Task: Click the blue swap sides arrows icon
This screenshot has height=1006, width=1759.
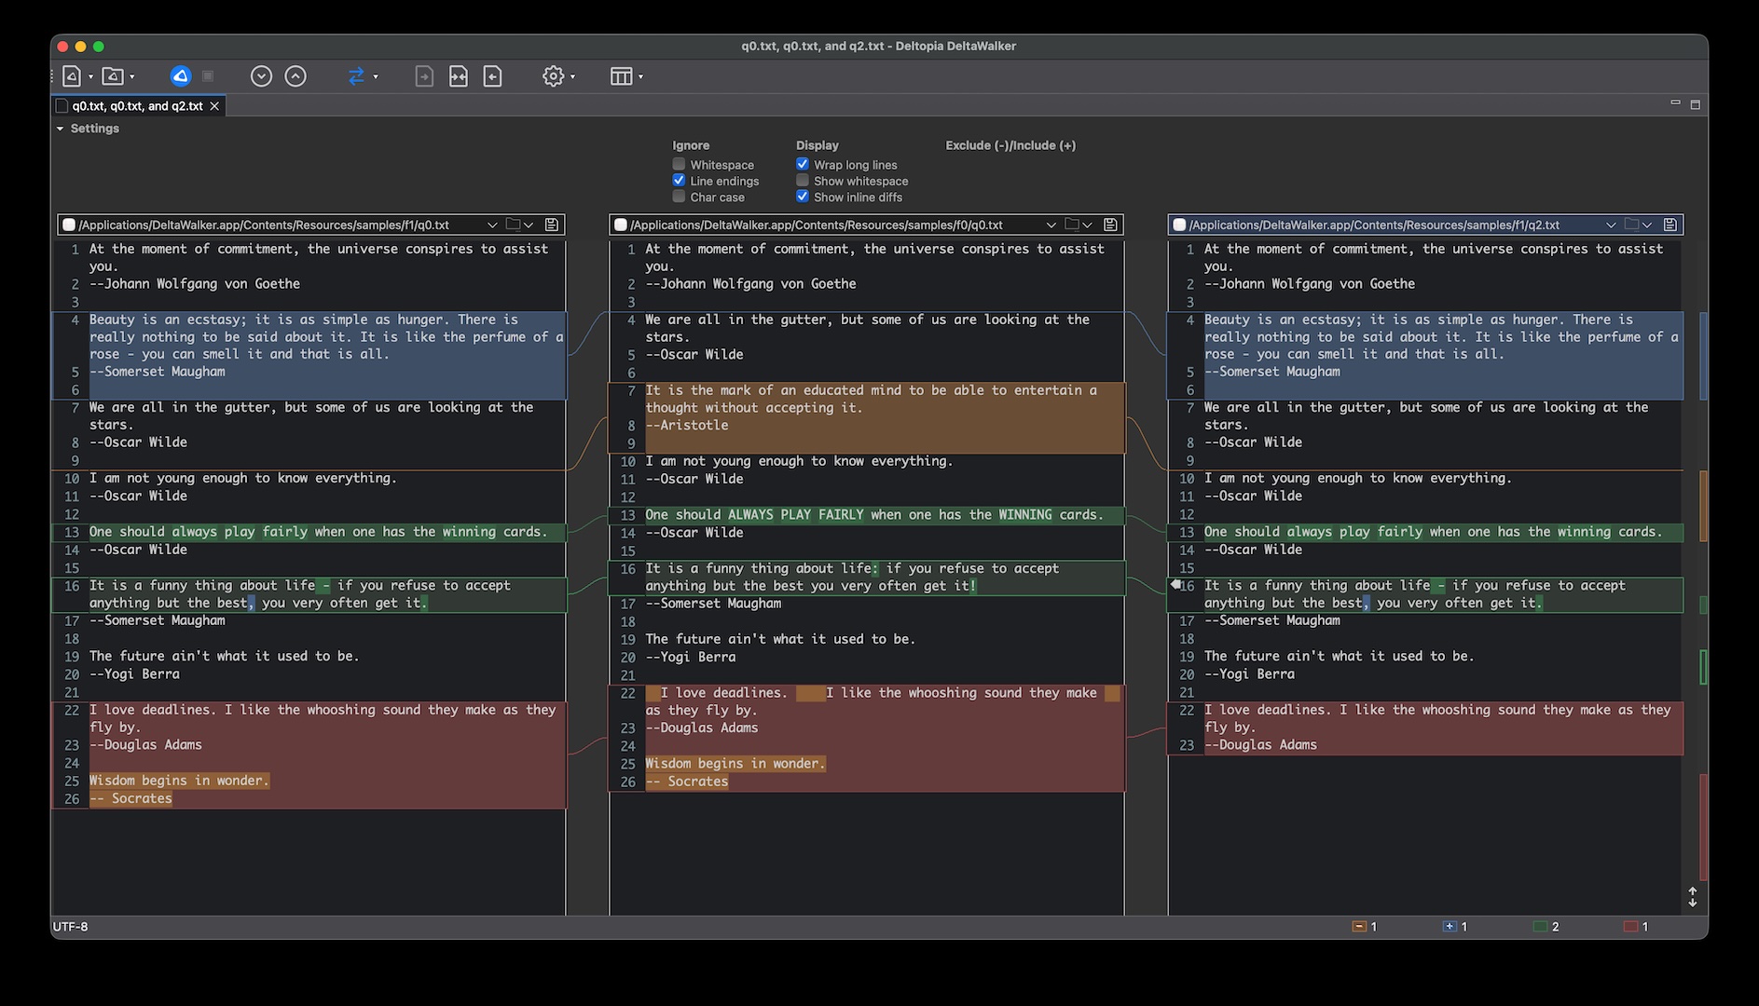Action: pos(356,76)
